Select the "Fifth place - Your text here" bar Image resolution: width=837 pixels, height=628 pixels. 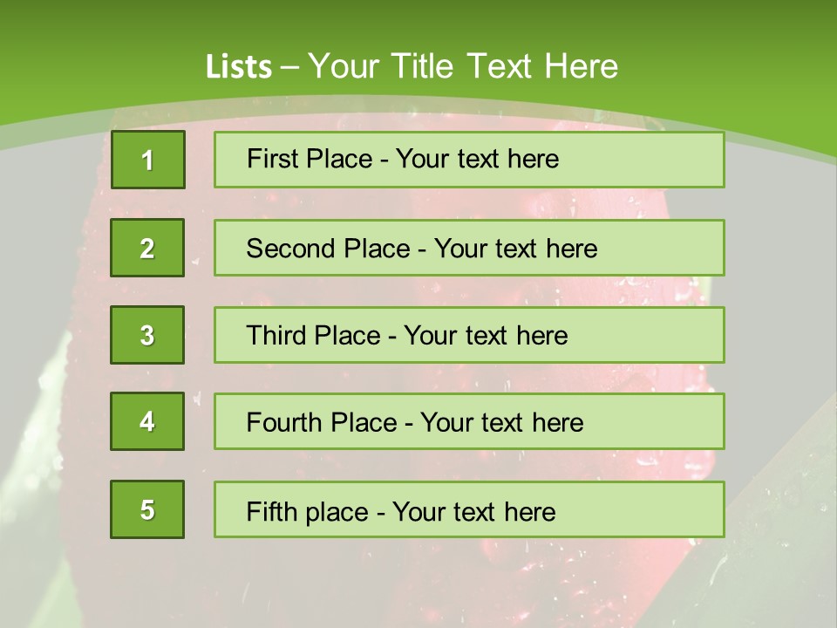point(469,509)
